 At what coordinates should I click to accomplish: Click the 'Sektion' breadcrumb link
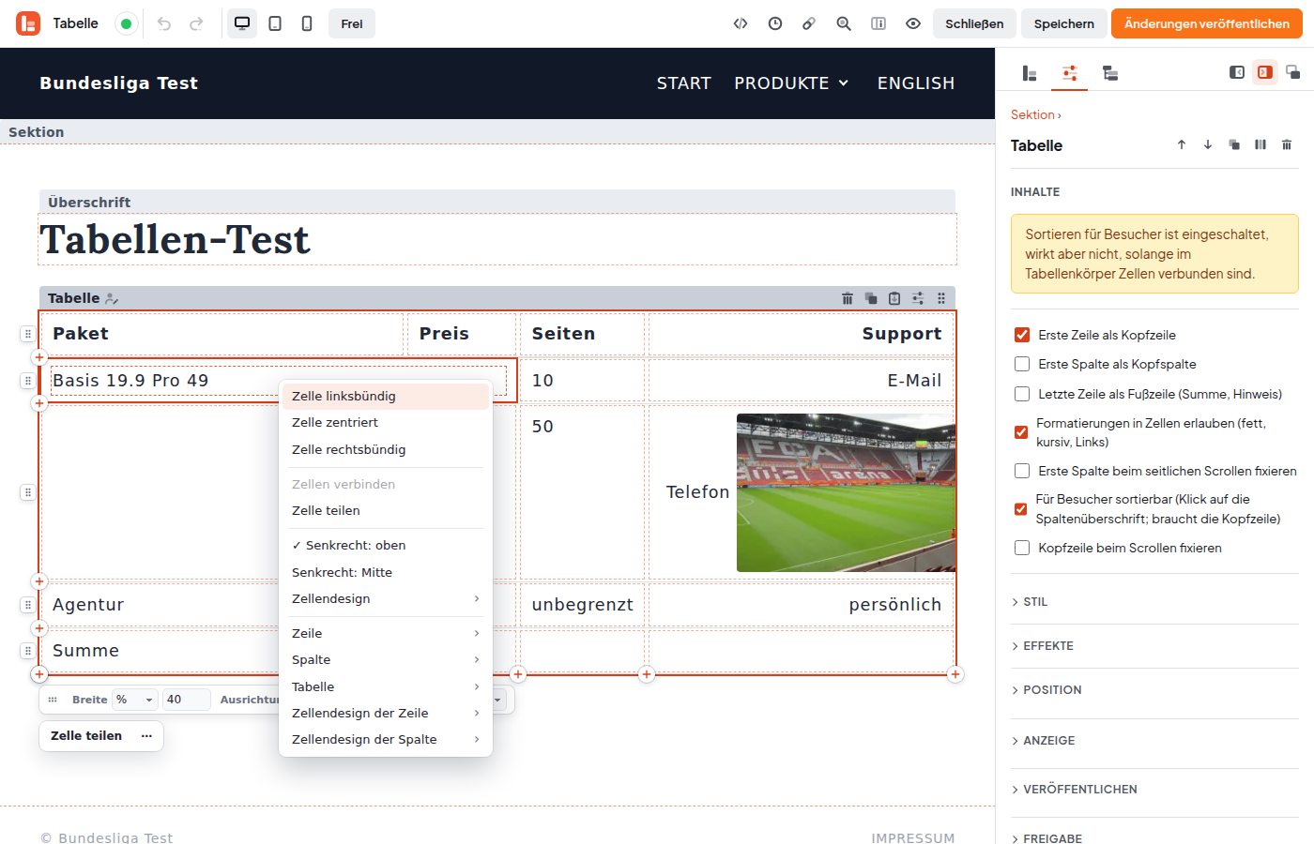pos(1032,114)
